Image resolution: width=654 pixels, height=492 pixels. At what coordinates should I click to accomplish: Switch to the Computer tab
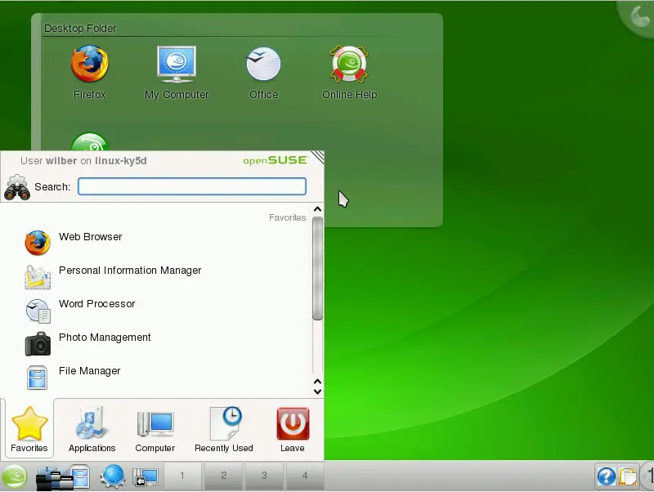pos(155,429)
